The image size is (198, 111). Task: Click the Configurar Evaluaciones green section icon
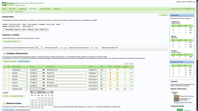(4, 53)
